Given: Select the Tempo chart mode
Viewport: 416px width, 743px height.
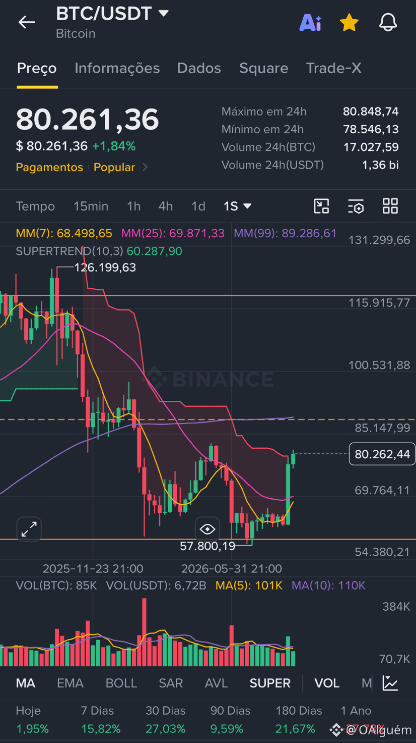Looking at the screenshot, I should tap(35, 206).
